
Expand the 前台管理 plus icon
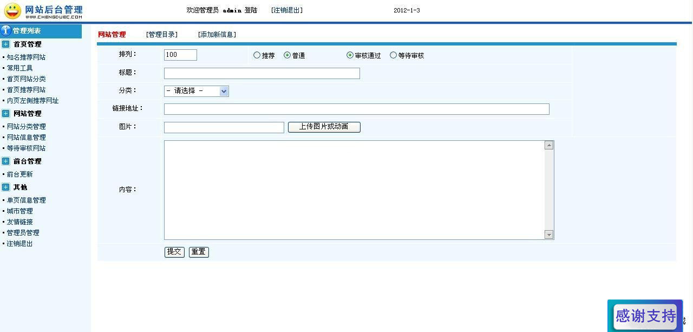tap(5, 161)
